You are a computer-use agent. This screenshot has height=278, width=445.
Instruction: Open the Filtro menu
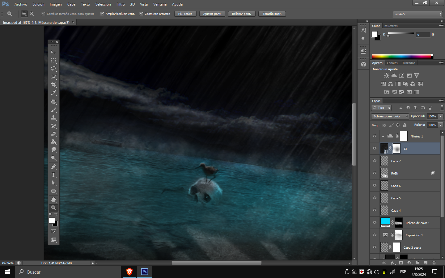[x=121, y=4]
